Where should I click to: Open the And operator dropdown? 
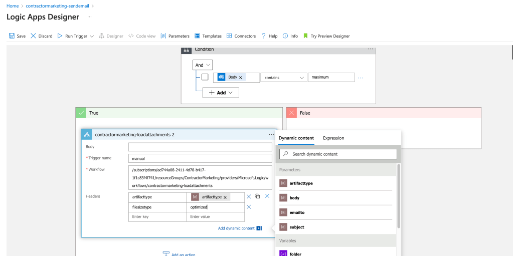tap(203, 65)
